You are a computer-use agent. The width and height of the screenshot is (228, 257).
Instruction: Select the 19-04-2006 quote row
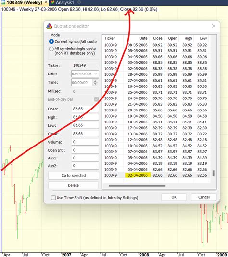[156, 116]
